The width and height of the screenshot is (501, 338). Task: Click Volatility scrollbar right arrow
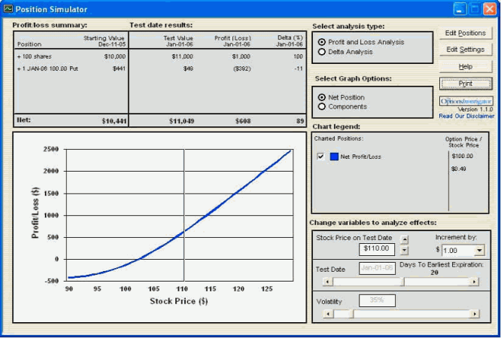[473, 313]
